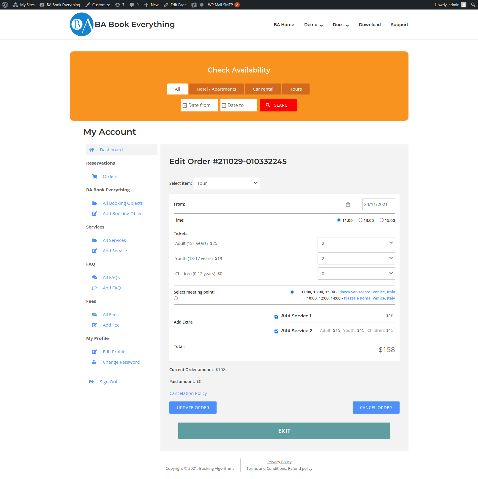This screenshot has height=479, width=478.
Task: Uncheck the Add Service 1 checkbox
Action: tap(276, 316)
